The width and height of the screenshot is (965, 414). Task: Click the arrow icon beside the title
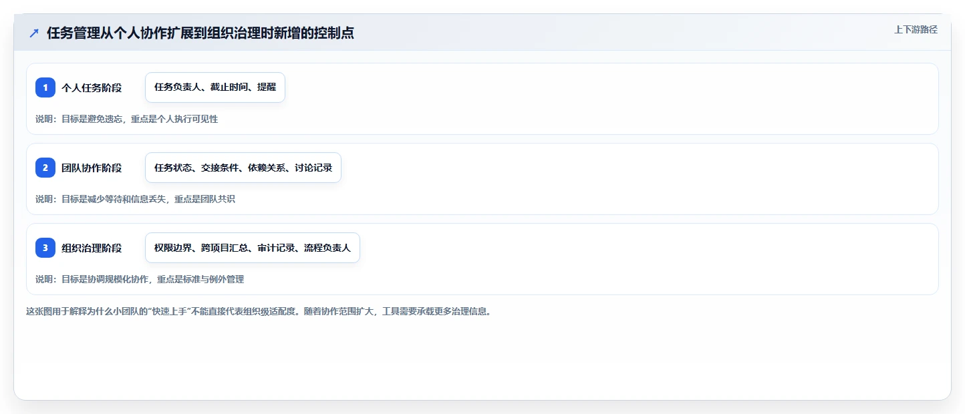[34, 33]
